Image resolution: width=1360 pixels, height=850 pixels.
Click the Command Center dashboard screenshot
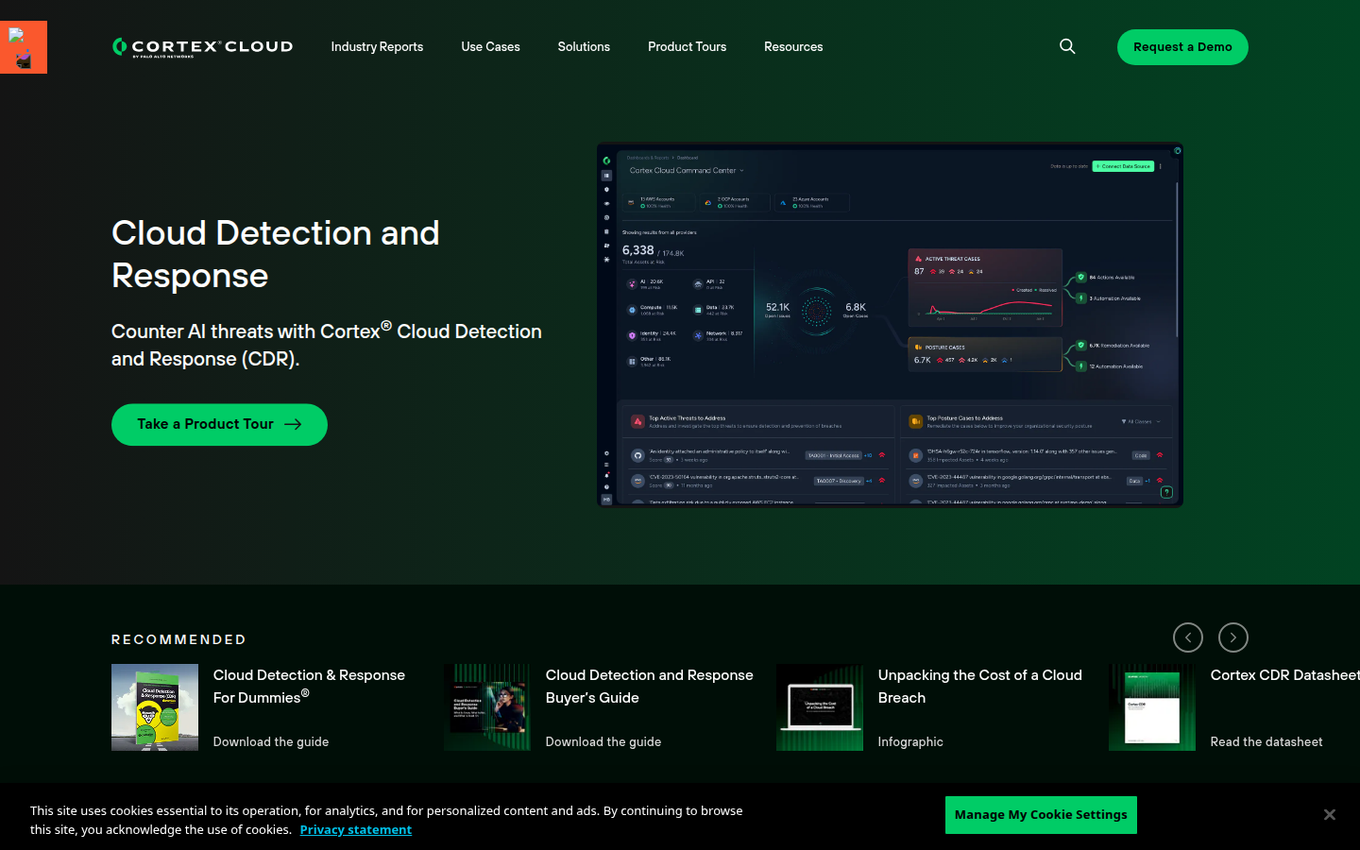click(x=890, y=325)
